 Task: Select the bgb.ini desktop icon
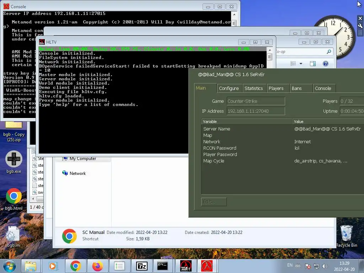coord(14,236)
